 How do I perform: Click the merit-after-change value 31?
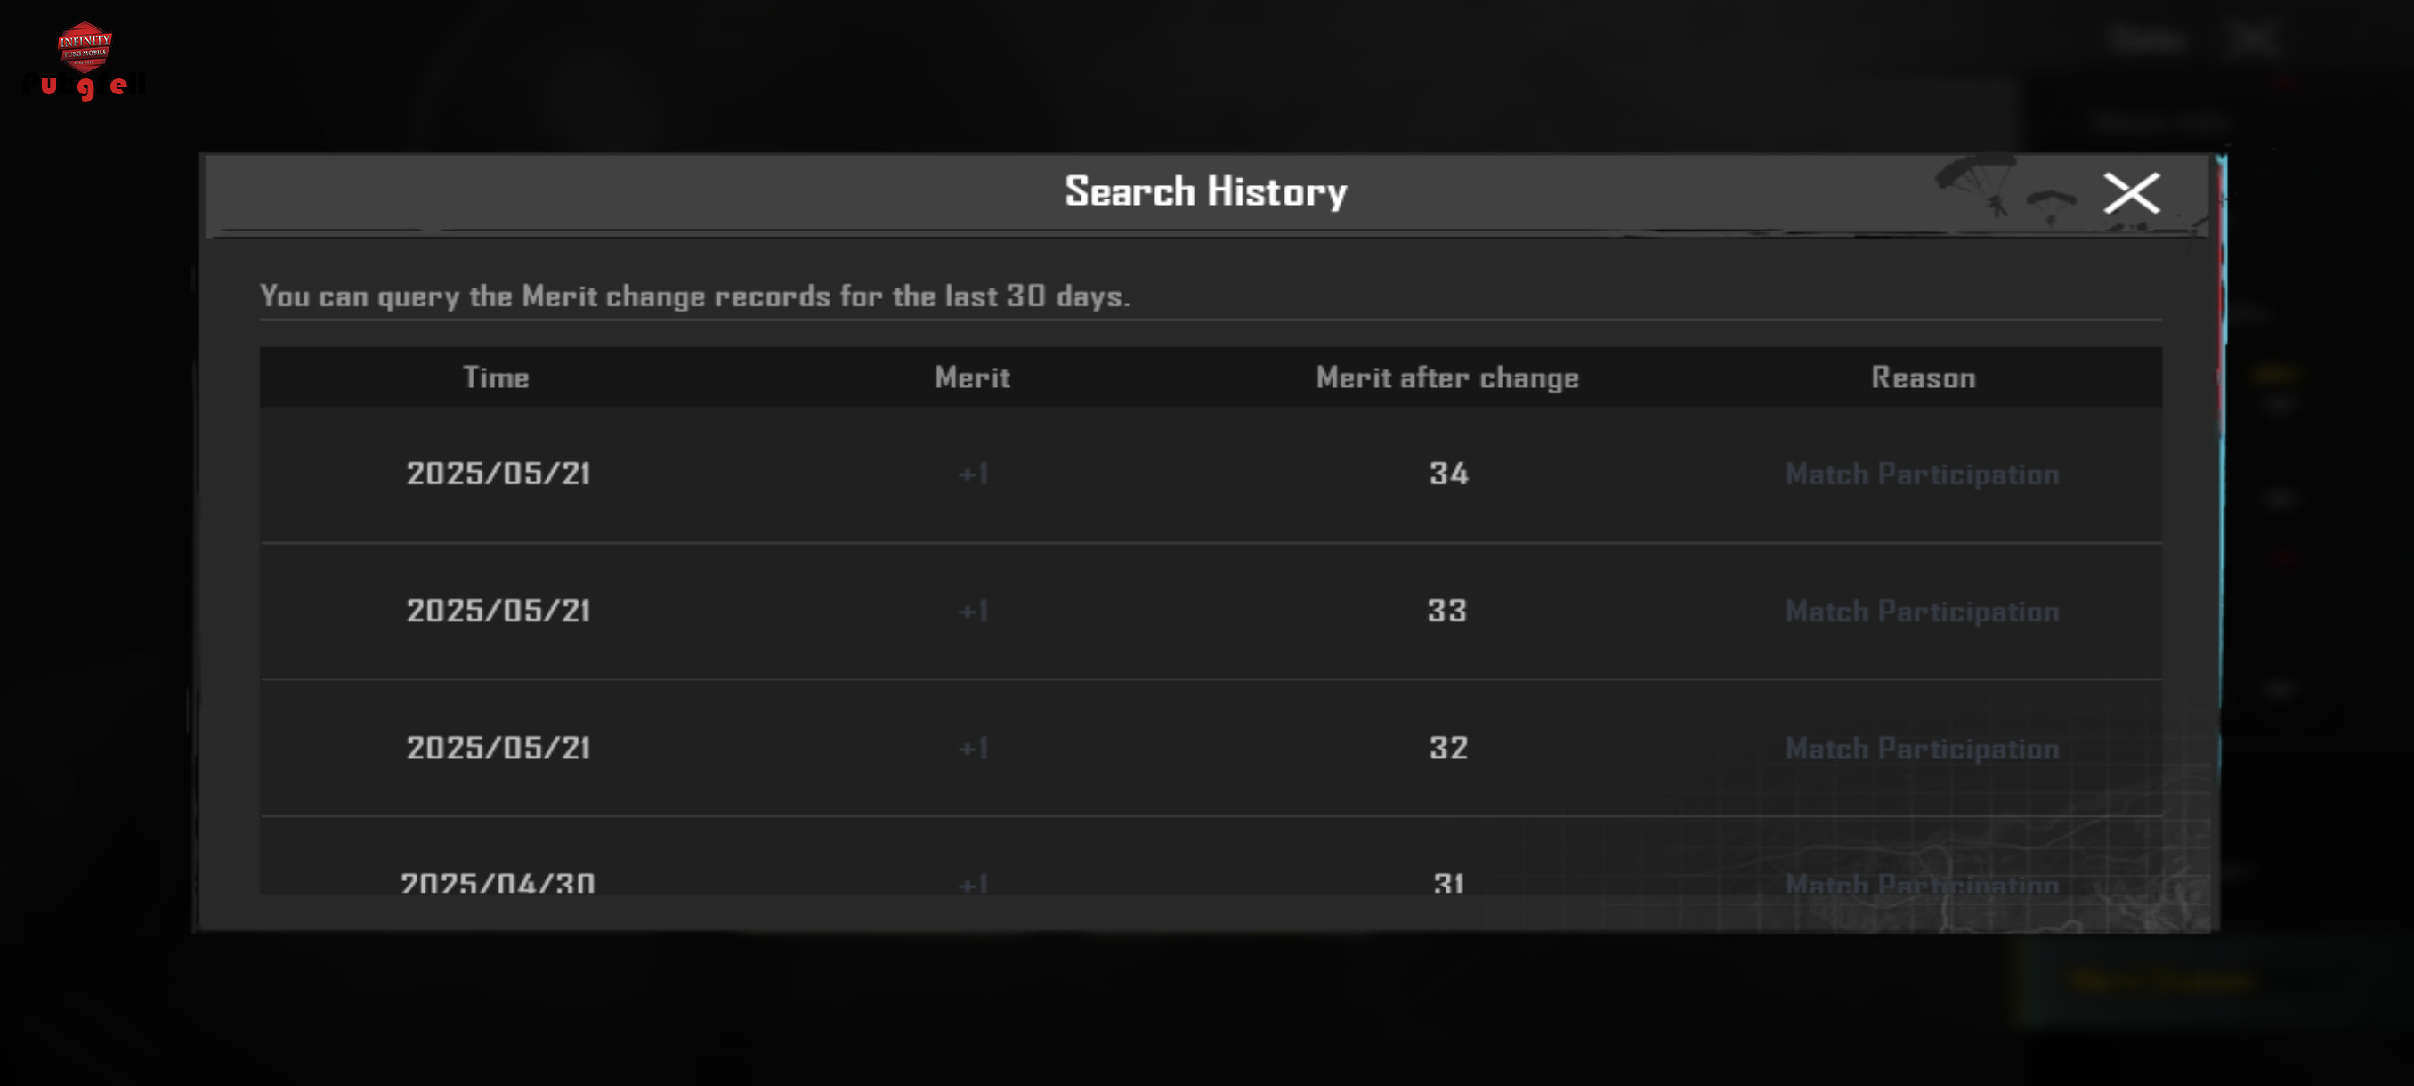click(x=1448, y=883)
